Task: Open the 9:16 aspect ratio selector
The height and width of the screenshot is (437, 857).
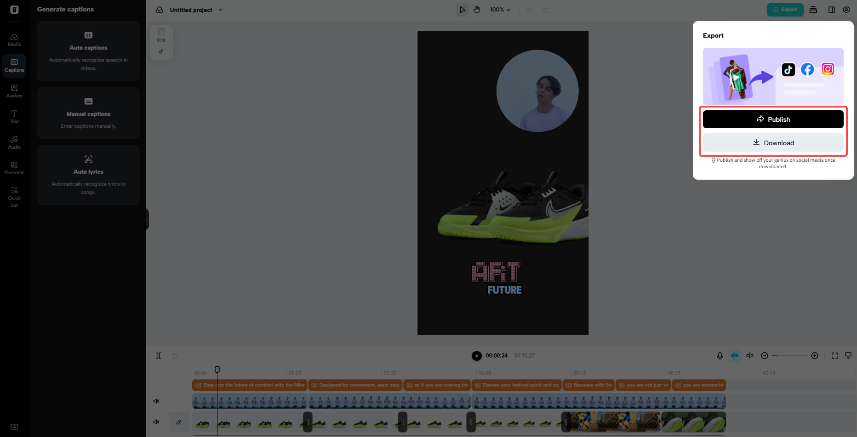Action: [161, 35]
